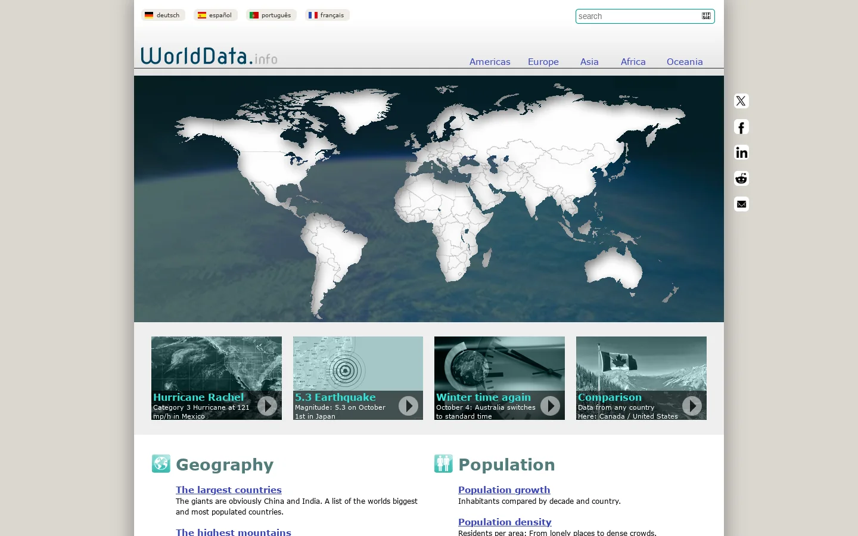Viewport: 858px width, 536px height.
Task: Click text 'October 4: Australia switches'
Action: pos(486,407)
